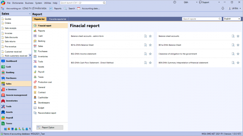Viewport: 243px width, 136px height.
Task: Open the Dictionaries menu
Action: (x=18, y=3)
